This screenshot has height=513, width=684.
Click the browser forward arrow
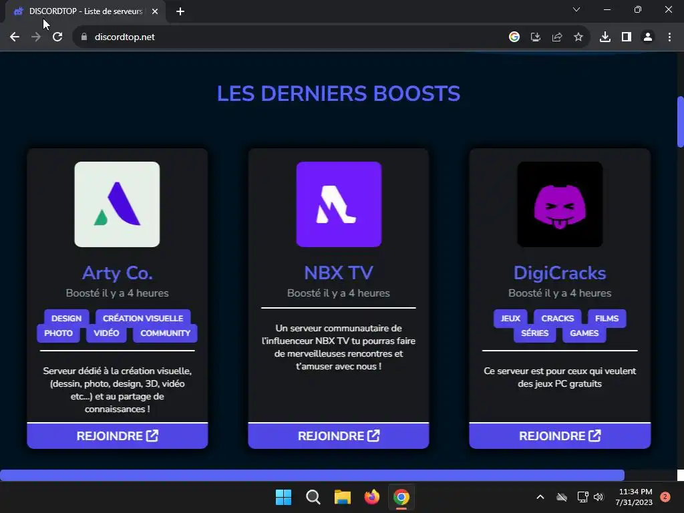coord(36,37)
